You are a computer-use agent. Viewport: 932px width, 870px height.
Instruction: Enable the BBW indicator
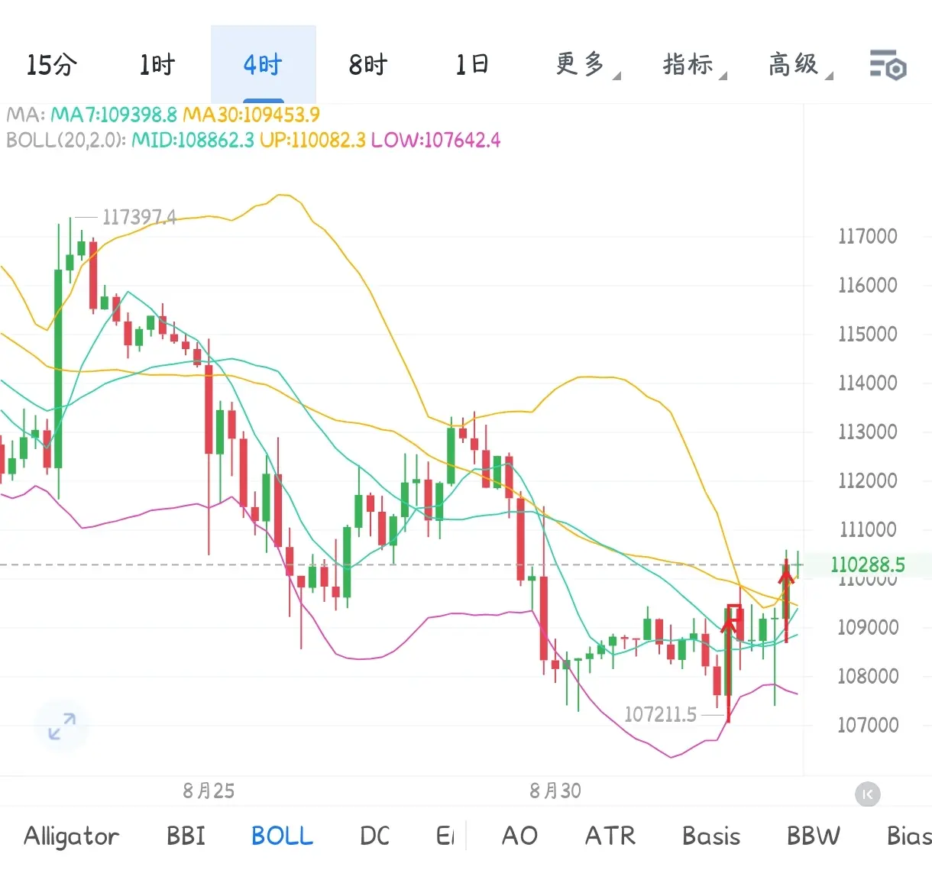814,836
